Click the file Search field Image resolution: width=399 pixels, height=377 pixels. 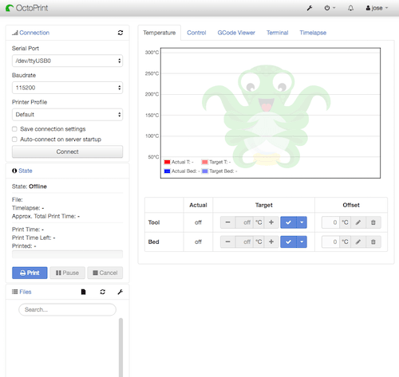(67, 310)
